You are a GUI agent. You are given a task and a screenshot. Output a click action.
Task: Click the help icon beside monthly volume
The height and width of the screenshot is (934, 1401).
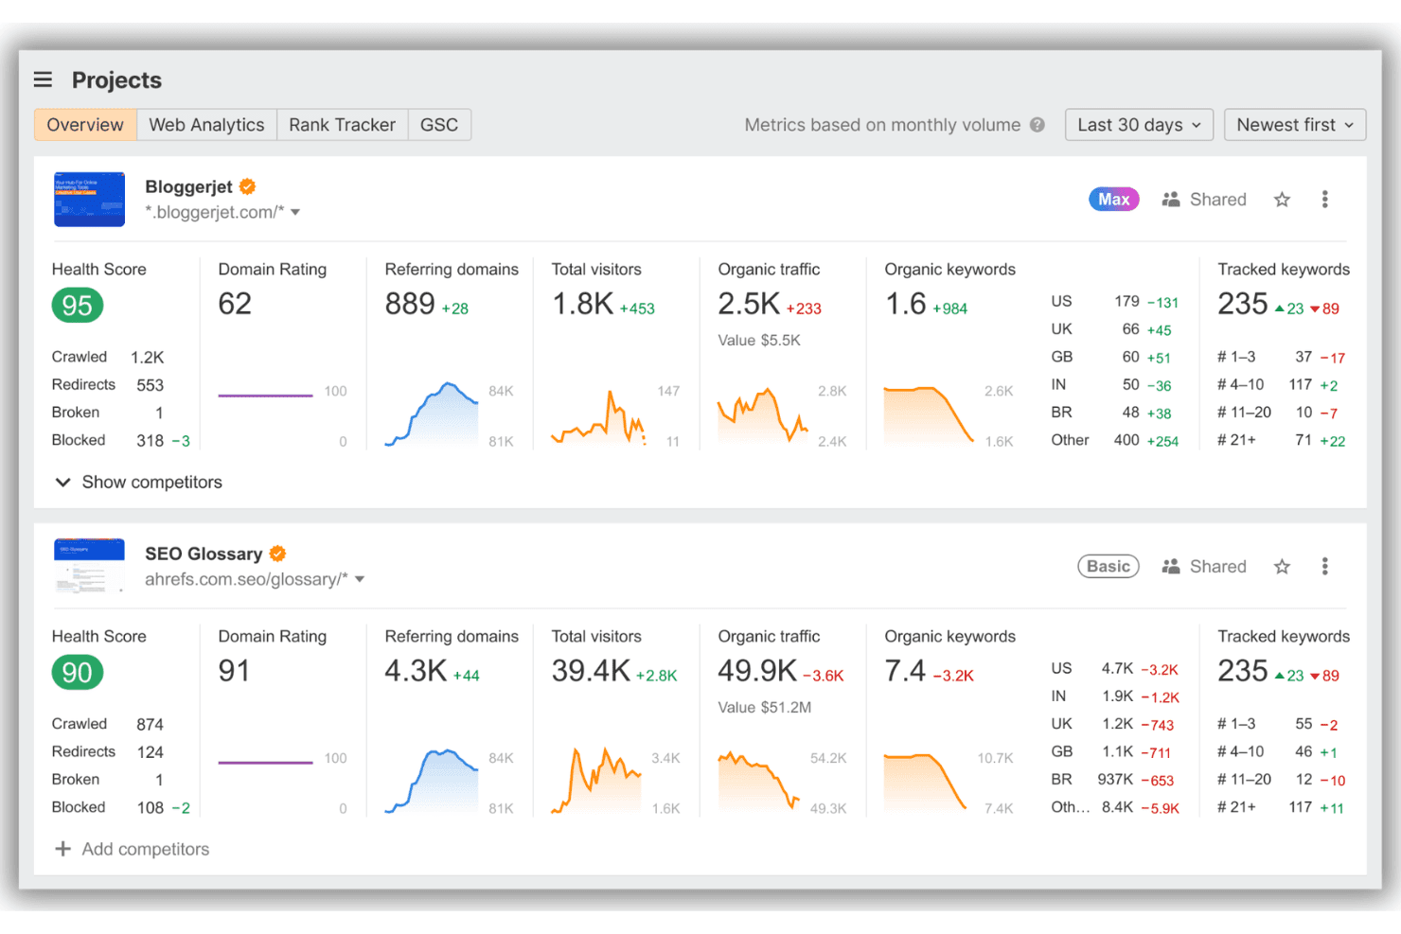(1037, 125)
